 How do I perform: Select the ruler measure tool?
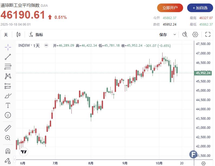8,128
